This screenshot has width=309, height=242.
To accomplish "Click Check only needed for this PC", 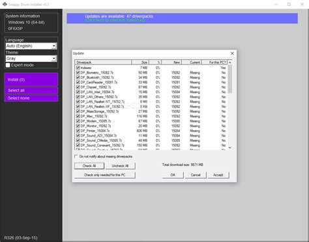I will click(105, 175).
